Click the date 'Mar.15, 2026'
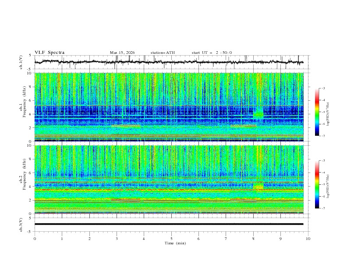The width and height of the screenshot is (347, 268). pyautogui.click(x=122, y=53)
